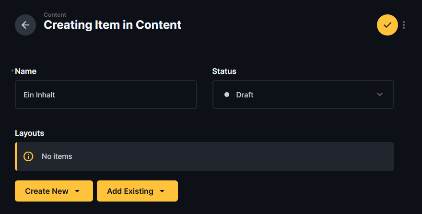This screenshot has height=214, width=422.
Task: Click the back arrow button
Action: [25, 25]
